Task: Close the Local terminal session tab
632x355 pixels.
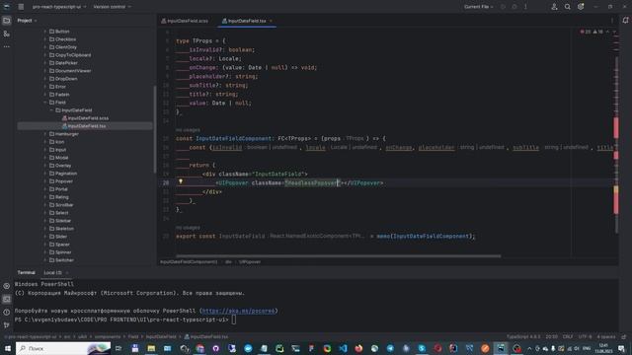Action: 67,272
